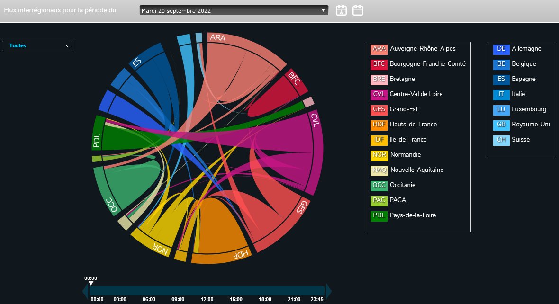Screen dimensions: 559x304
Task: Click the BE legend color swatch
Action: 501,64
